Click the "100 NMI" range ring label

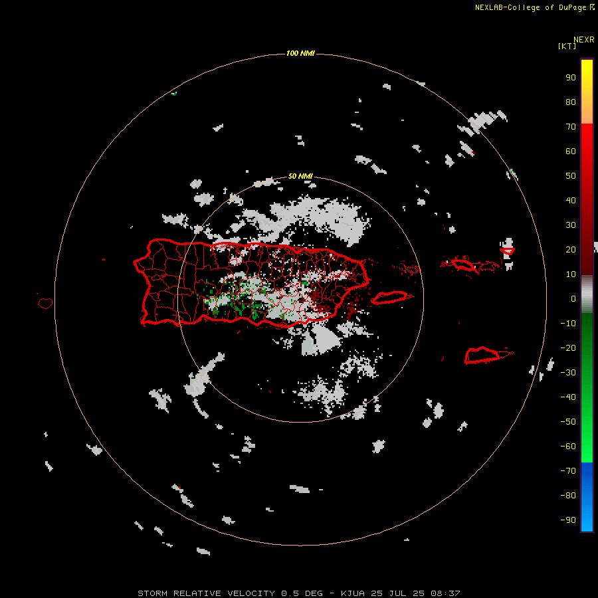point(300,53)
